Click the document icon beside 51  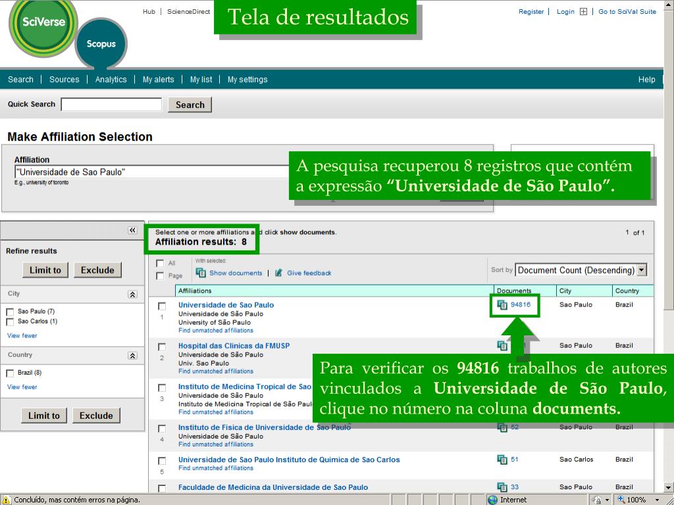click(502, 460)
